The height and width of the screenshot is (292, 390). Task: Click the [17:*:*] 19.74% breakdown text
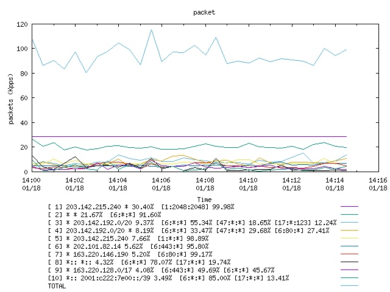203,262
